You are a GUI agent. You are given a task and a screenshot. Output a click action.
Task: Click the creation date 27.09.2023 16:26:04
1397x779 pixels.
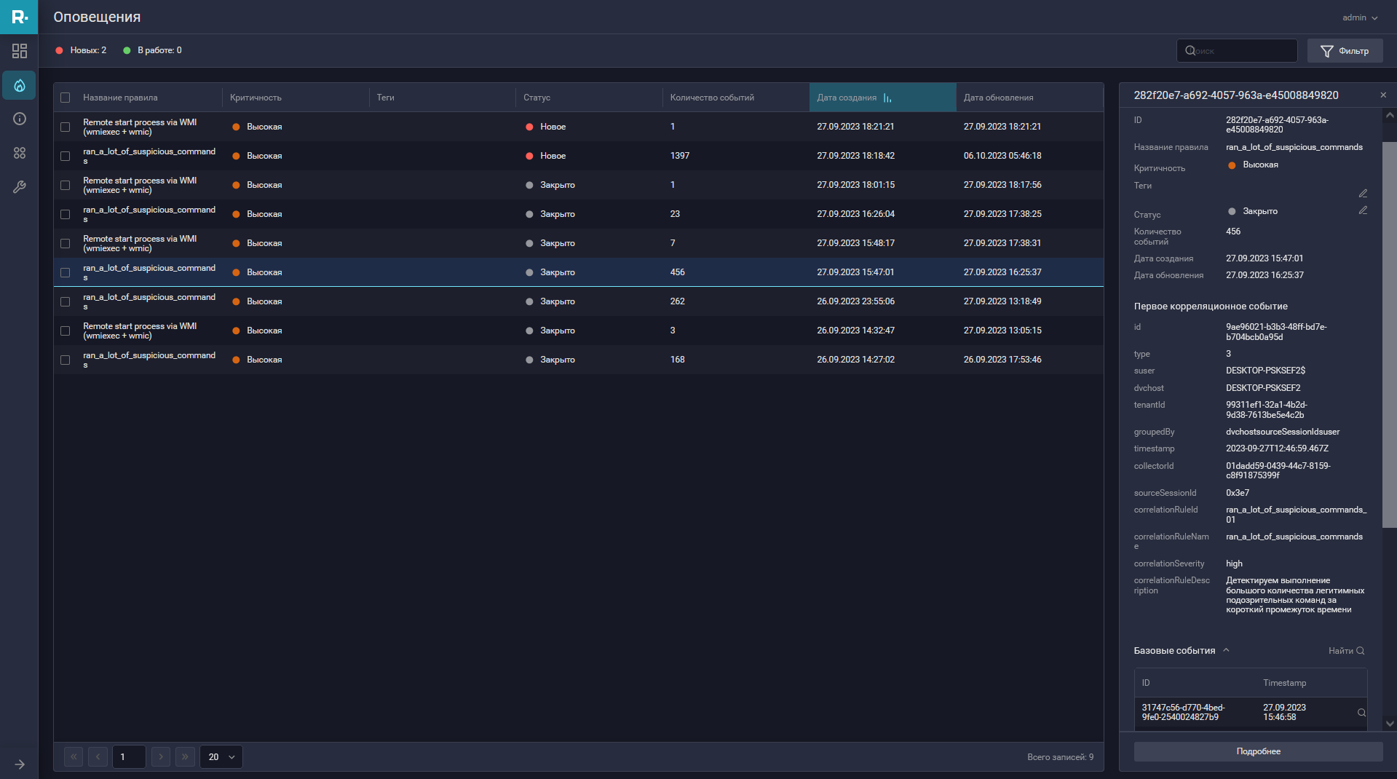pyautogui.click(x=855, y=214)
